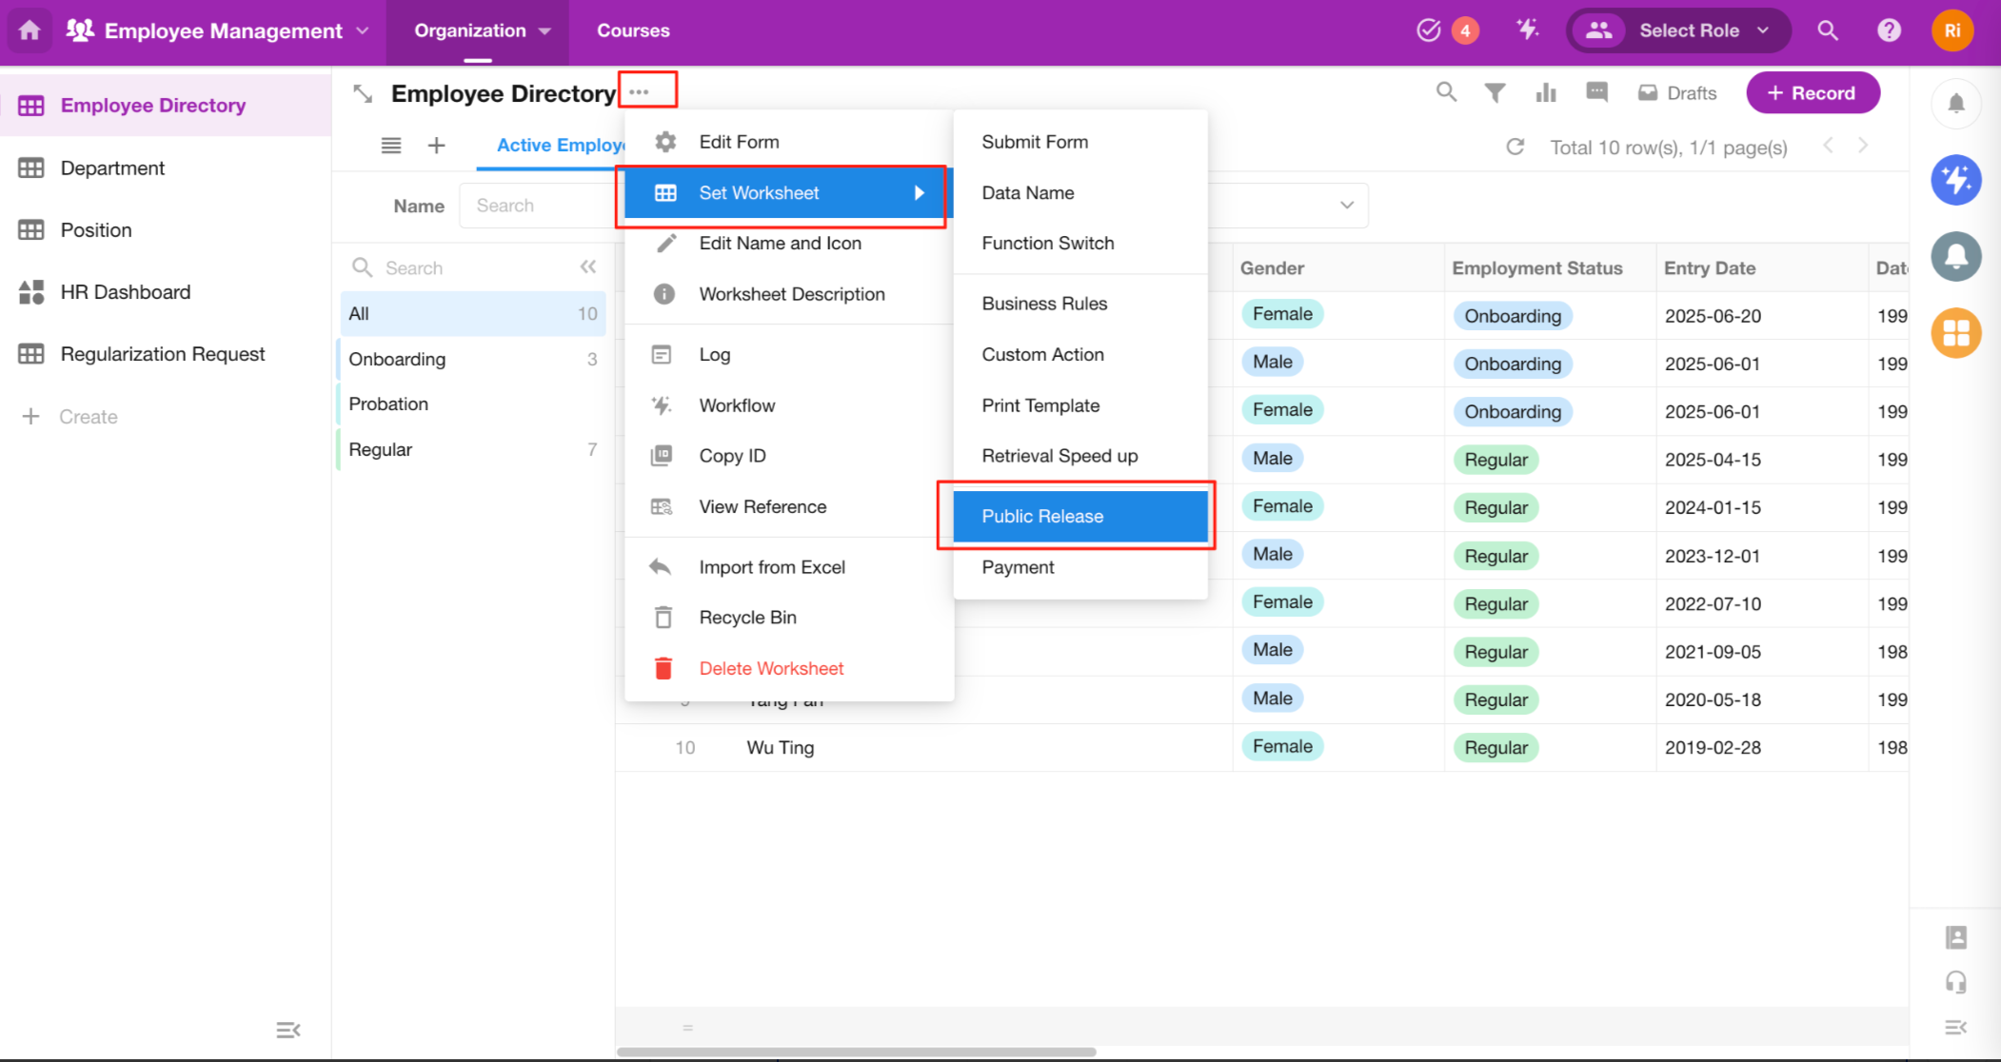Viewport: 2001px width, 1062px height.
Task: Click the refresh records icon
Action: pyautogui.click(x=1516, y=147)
